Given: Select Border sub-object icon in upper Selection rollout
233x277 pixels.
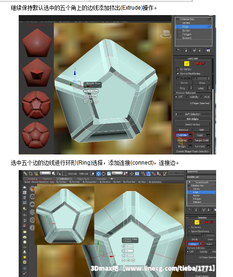Looking at the screenshot, I should 192,64.
